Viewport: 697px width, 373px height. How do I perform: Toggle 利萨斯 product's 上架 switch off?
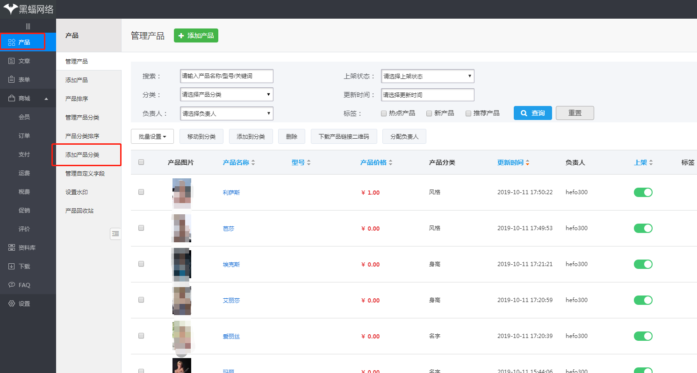point(643,192)
